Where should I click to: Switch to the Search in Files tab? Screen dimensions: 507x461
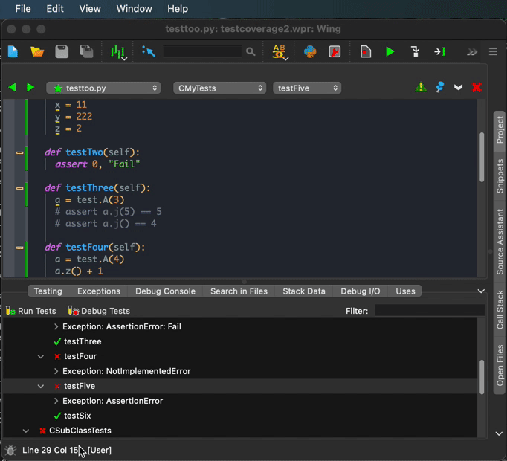(x=239, y=291)
